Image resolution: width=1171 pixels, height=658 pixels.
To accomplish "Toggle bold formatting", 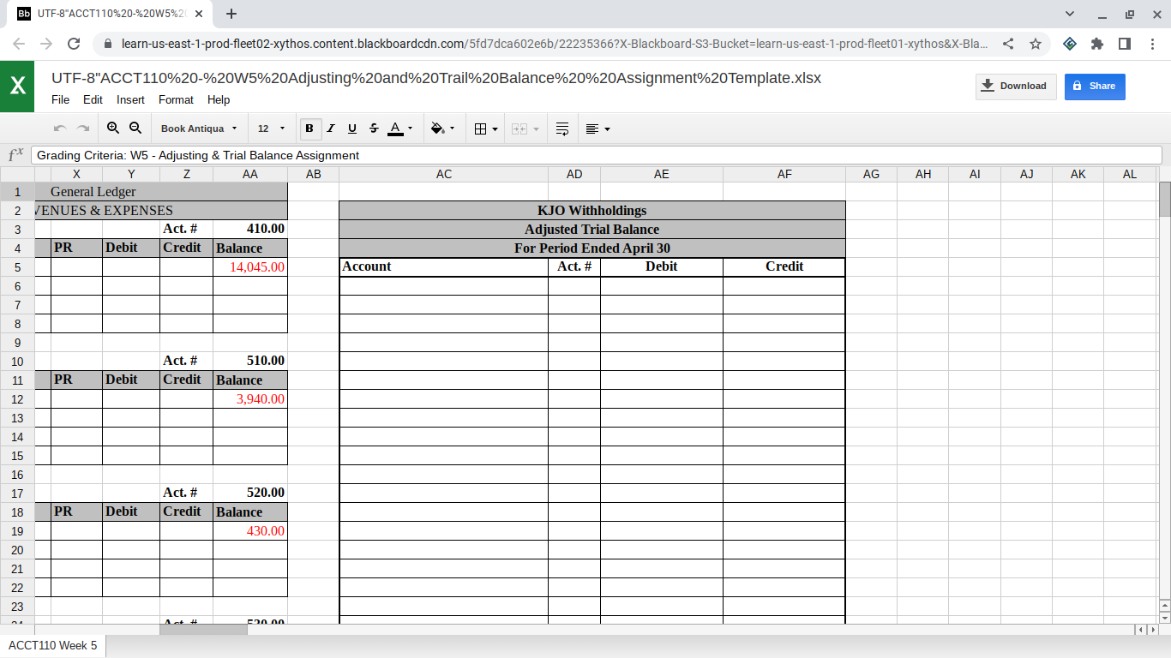I will [x=309, y=129].
